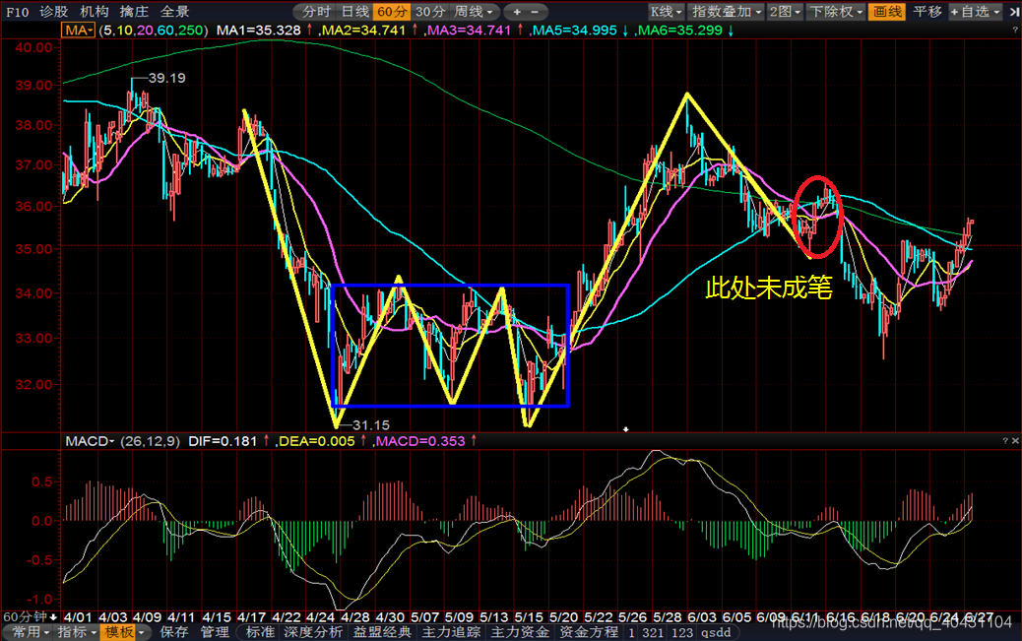Image resolution: width=1022 pixels, height=641 pixels.
Task: Open the MA indicator dropdown
Action: (78, 30)
